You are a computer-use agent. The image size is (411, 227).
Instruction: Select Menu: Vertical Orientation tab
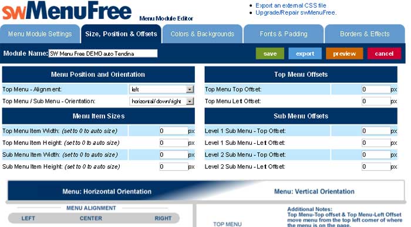[x=314, y=191]
